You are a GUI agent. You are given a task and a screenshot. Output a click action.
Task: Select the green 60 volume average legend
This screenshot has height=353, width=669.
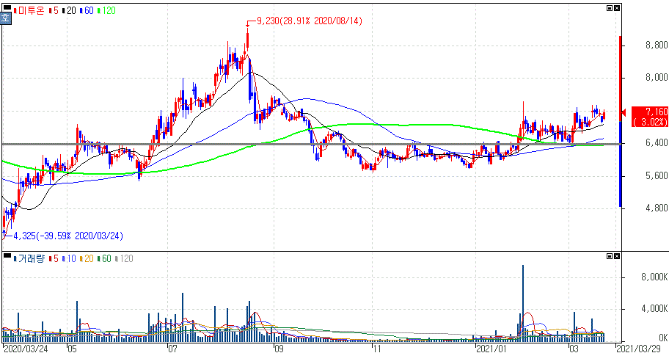click(104, 258)
